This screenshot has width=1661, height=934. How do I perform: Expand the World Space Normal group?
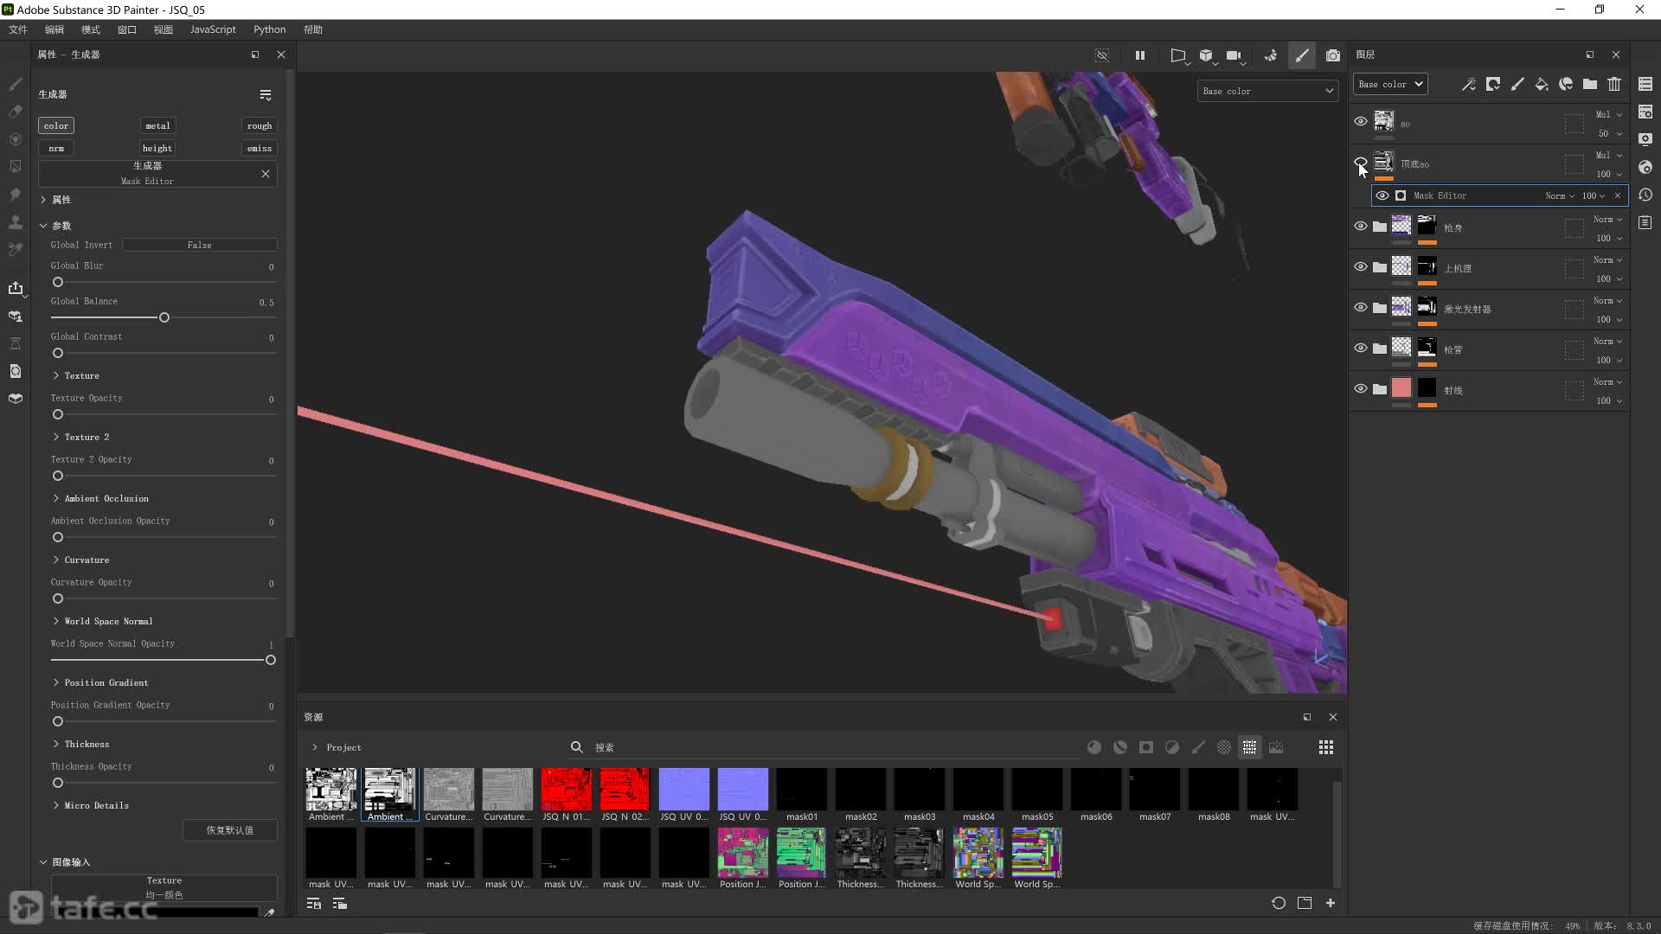pyautogui.click(x=56, y=621)
